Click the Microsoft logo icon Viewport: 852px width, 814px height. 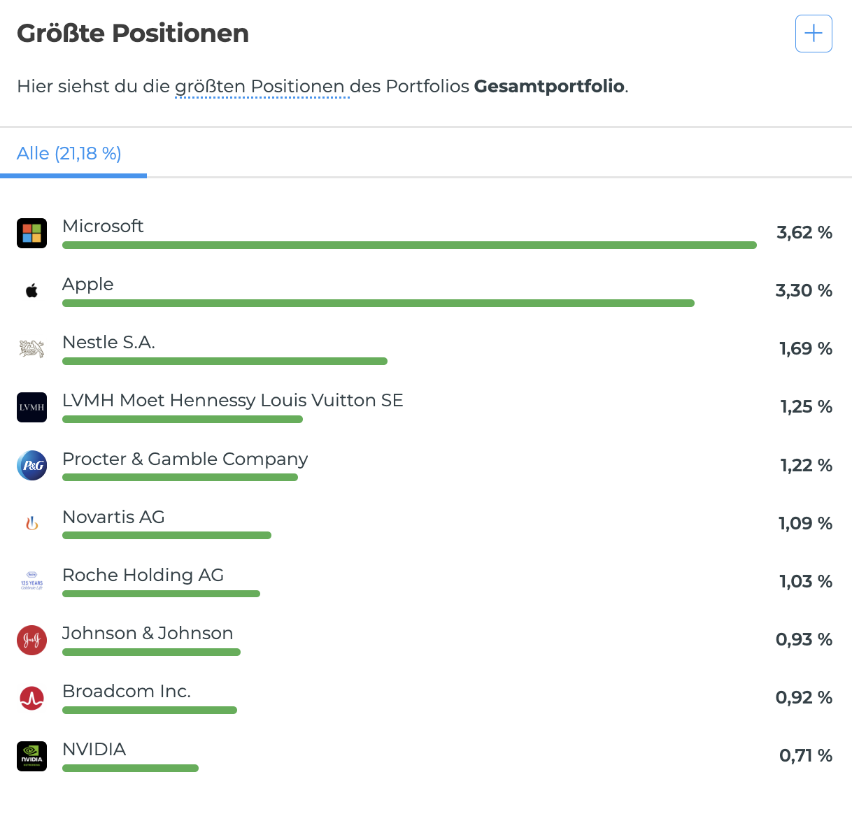[x=31, y=233]
